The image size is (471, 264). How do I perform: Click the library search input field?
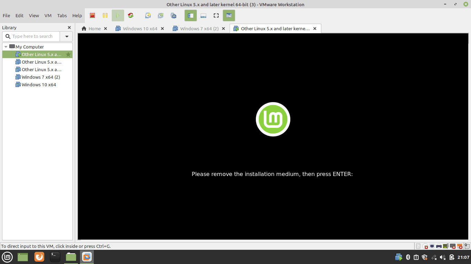pyautogui.click(x=31, y=36)
